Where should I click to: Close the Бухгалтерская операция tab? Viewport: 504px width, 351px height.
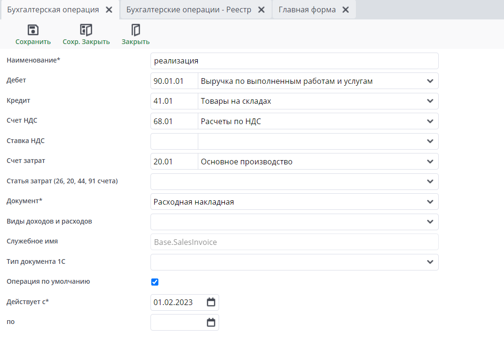point(109,10)
